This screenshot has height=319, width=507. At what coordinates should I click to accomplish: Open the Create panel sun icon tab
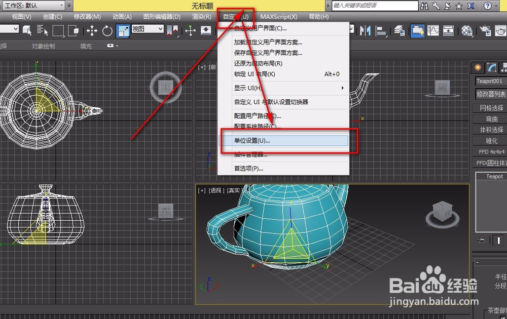point(478,67)
